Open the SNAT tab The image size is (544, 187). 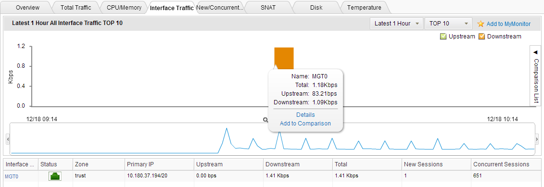268,7
